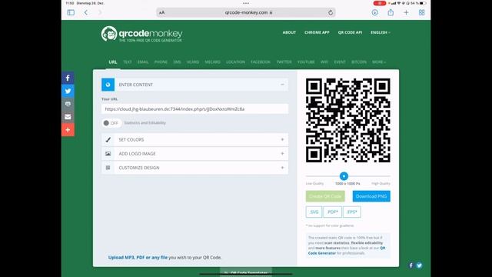
Task: Reload page with refresh icon
Action: tap(331, 12)
